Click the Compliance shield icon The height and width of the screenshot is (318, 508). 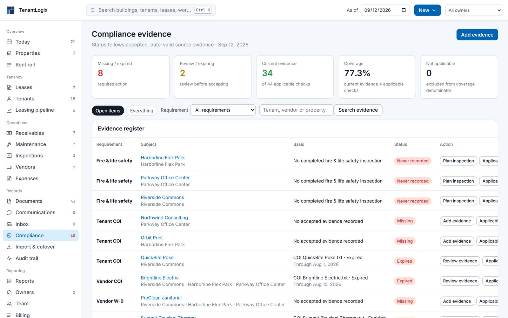[x=9, y=235]
